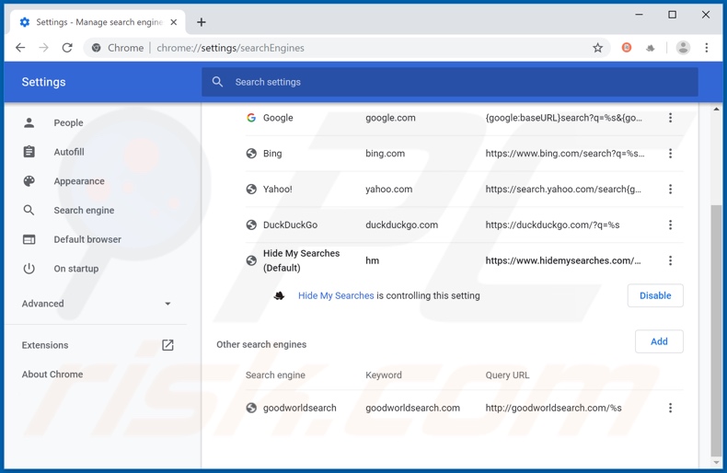Click the red extension icon in the toolbar
Viewport: 727px width, 473px height.
pyautogui.click(x=627, y=47)
